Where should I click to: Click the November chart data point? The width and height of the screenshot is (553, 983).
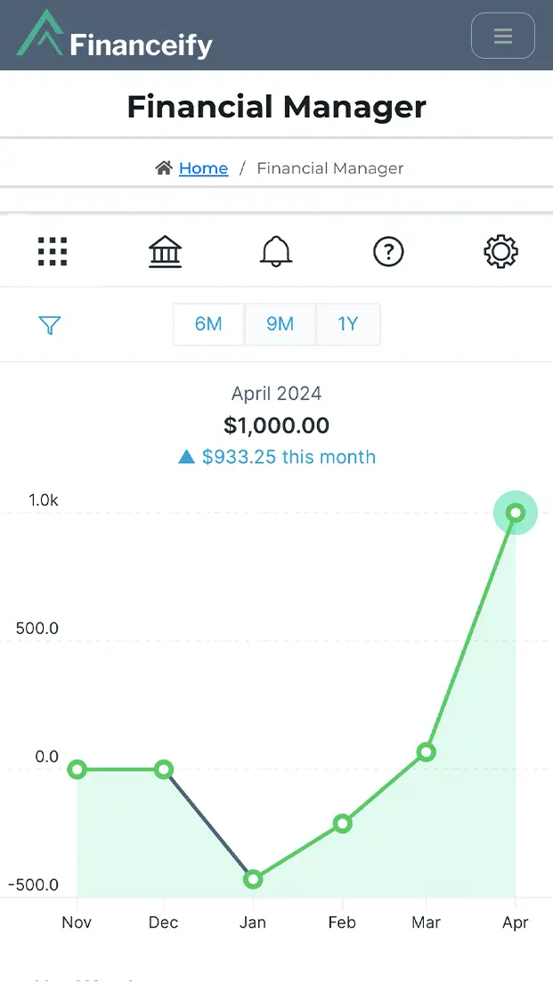77,769
